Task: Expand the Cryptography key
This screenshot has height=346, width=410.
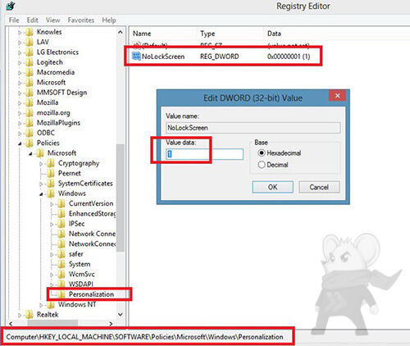Action: [x=41, y=164]
